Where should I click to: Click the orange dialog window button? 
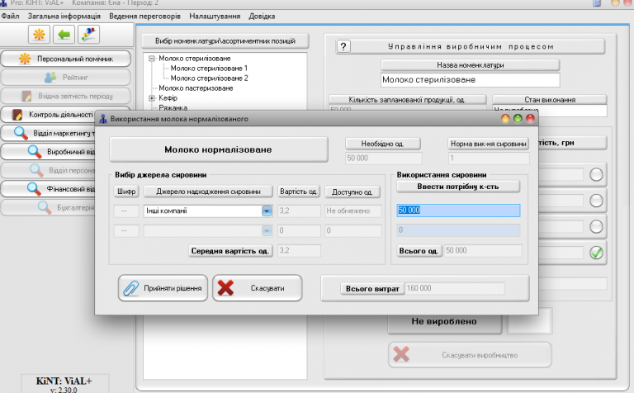pos(505,118)
